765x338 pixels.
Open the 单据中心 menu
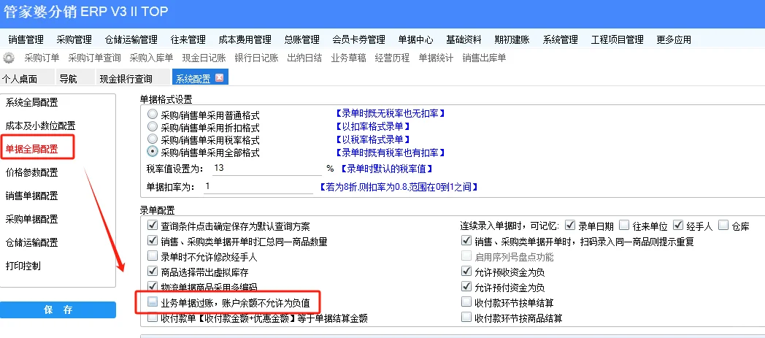tap(415, 40)
